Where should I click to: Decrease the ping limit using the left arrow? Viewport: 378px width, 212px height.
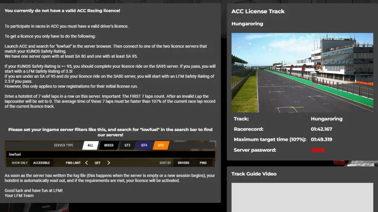click(x=87, y=163)
